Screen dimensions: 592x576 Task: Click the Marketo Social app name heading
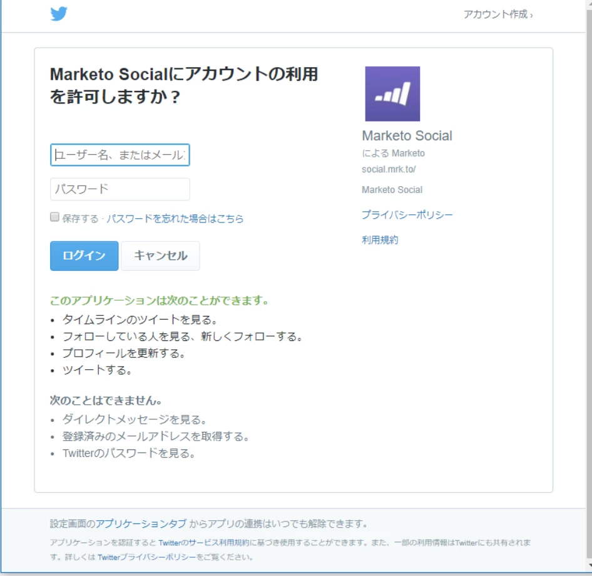(407, 135)
